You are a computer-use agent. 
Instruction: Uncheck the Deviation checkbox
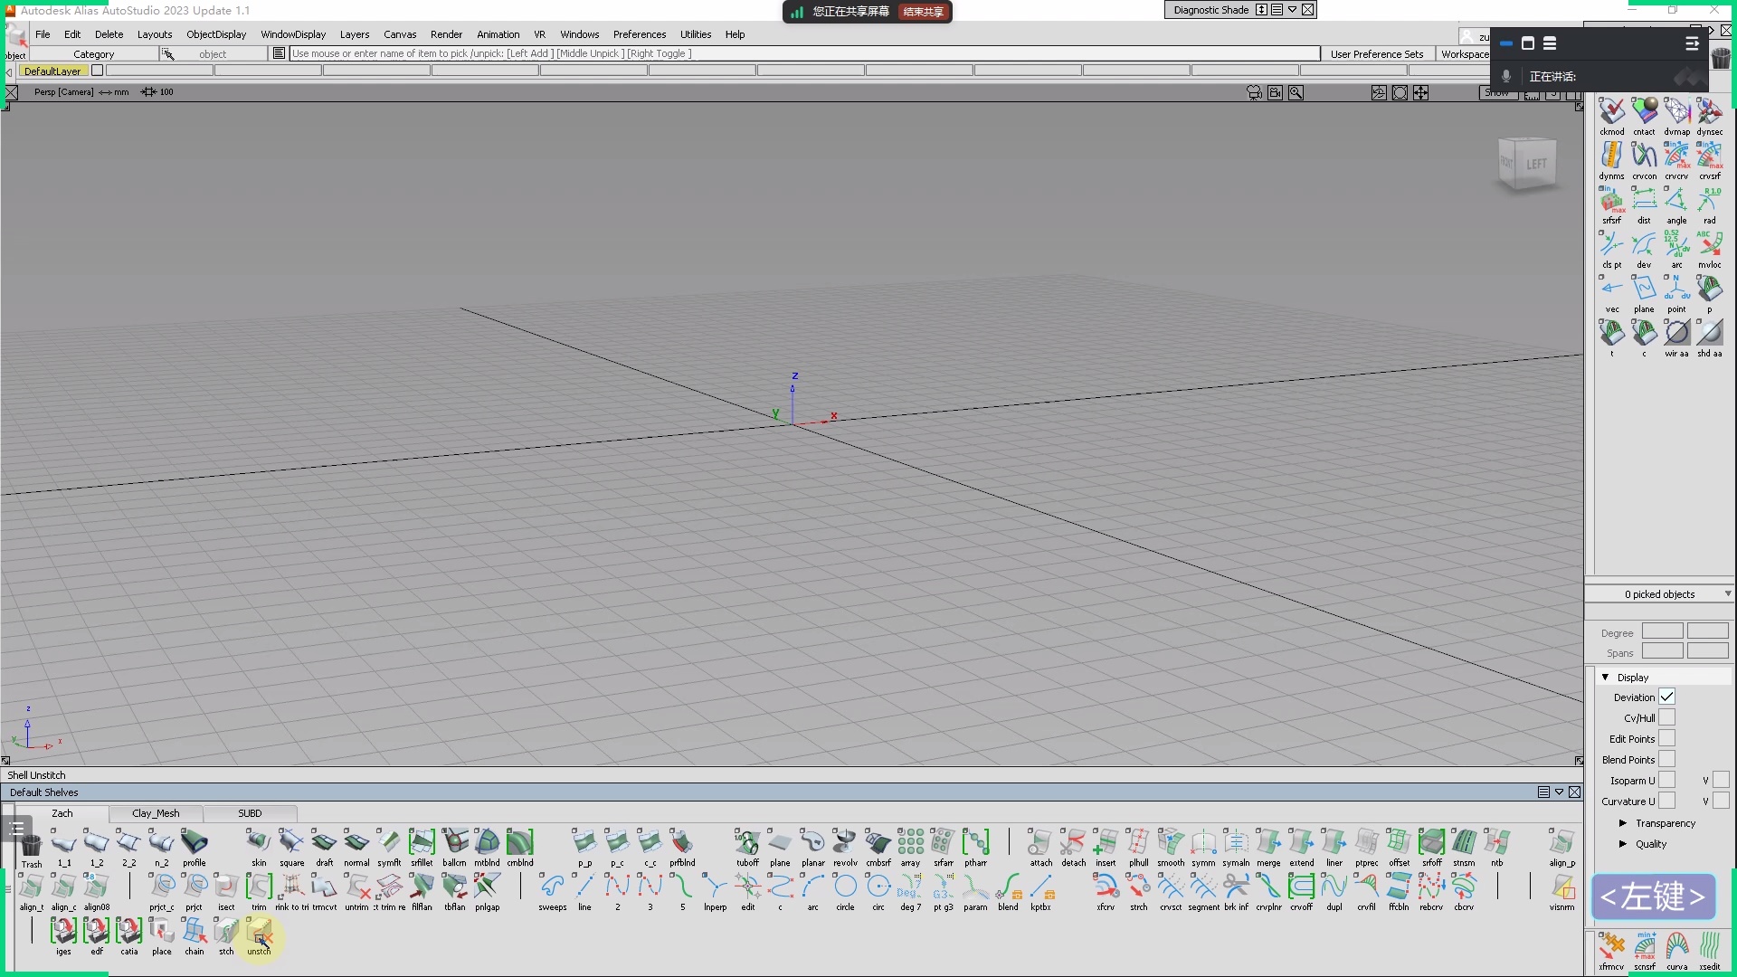[x=1666, y=697]
